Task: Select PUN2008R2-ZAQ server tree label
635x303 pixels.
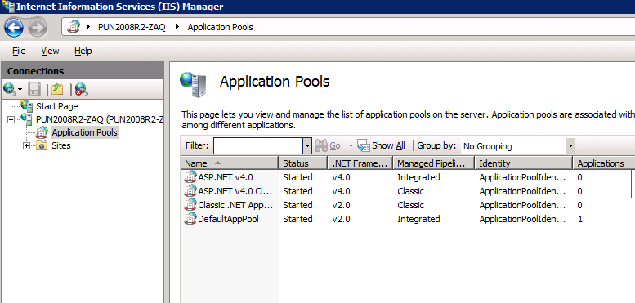Action: pyautogui.click(x=100, y=119)
